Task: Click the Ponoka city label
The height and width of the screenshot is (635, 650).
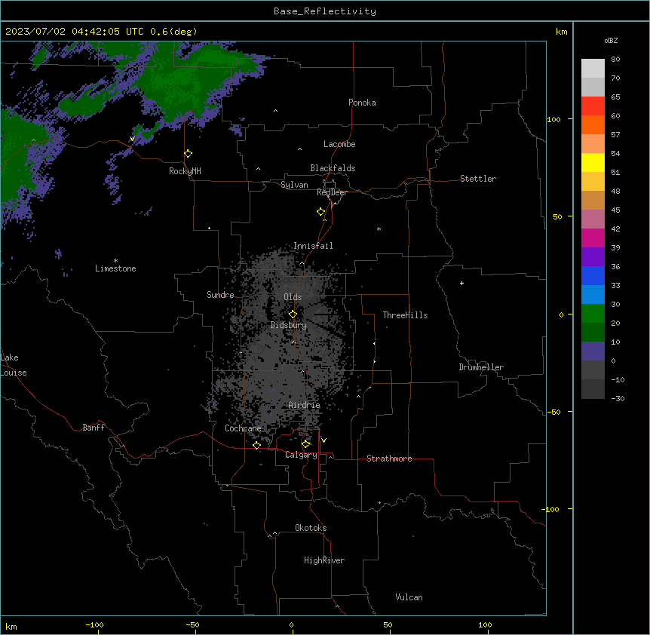Action: pos(362,103)
